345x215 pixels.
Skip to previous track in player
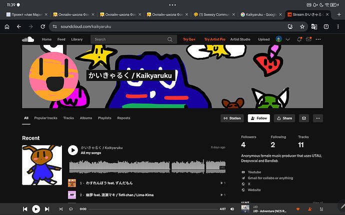click(x=25, y=209)
